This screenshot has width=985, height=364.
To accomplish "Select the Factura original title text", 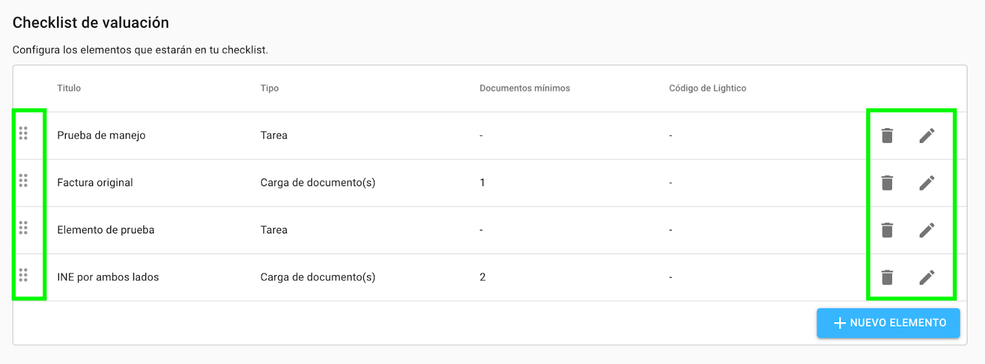I will click(95, 182).
